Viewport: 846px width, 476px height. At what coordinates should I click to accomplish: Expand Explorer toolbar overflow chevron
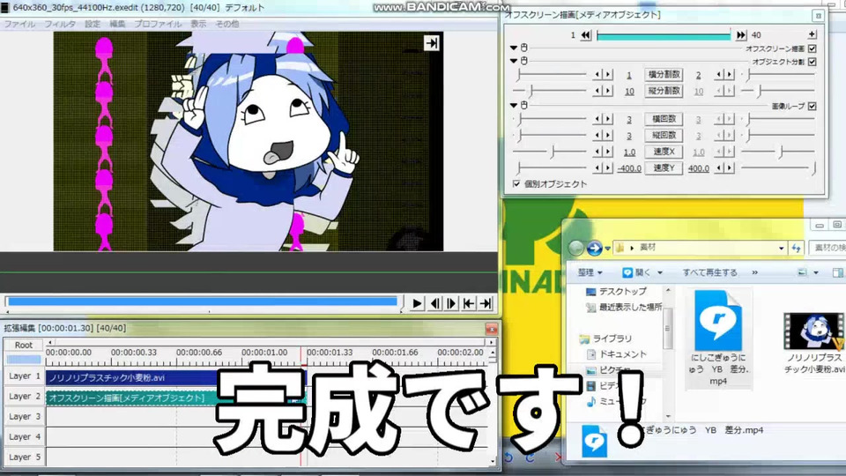pos(755,272)
